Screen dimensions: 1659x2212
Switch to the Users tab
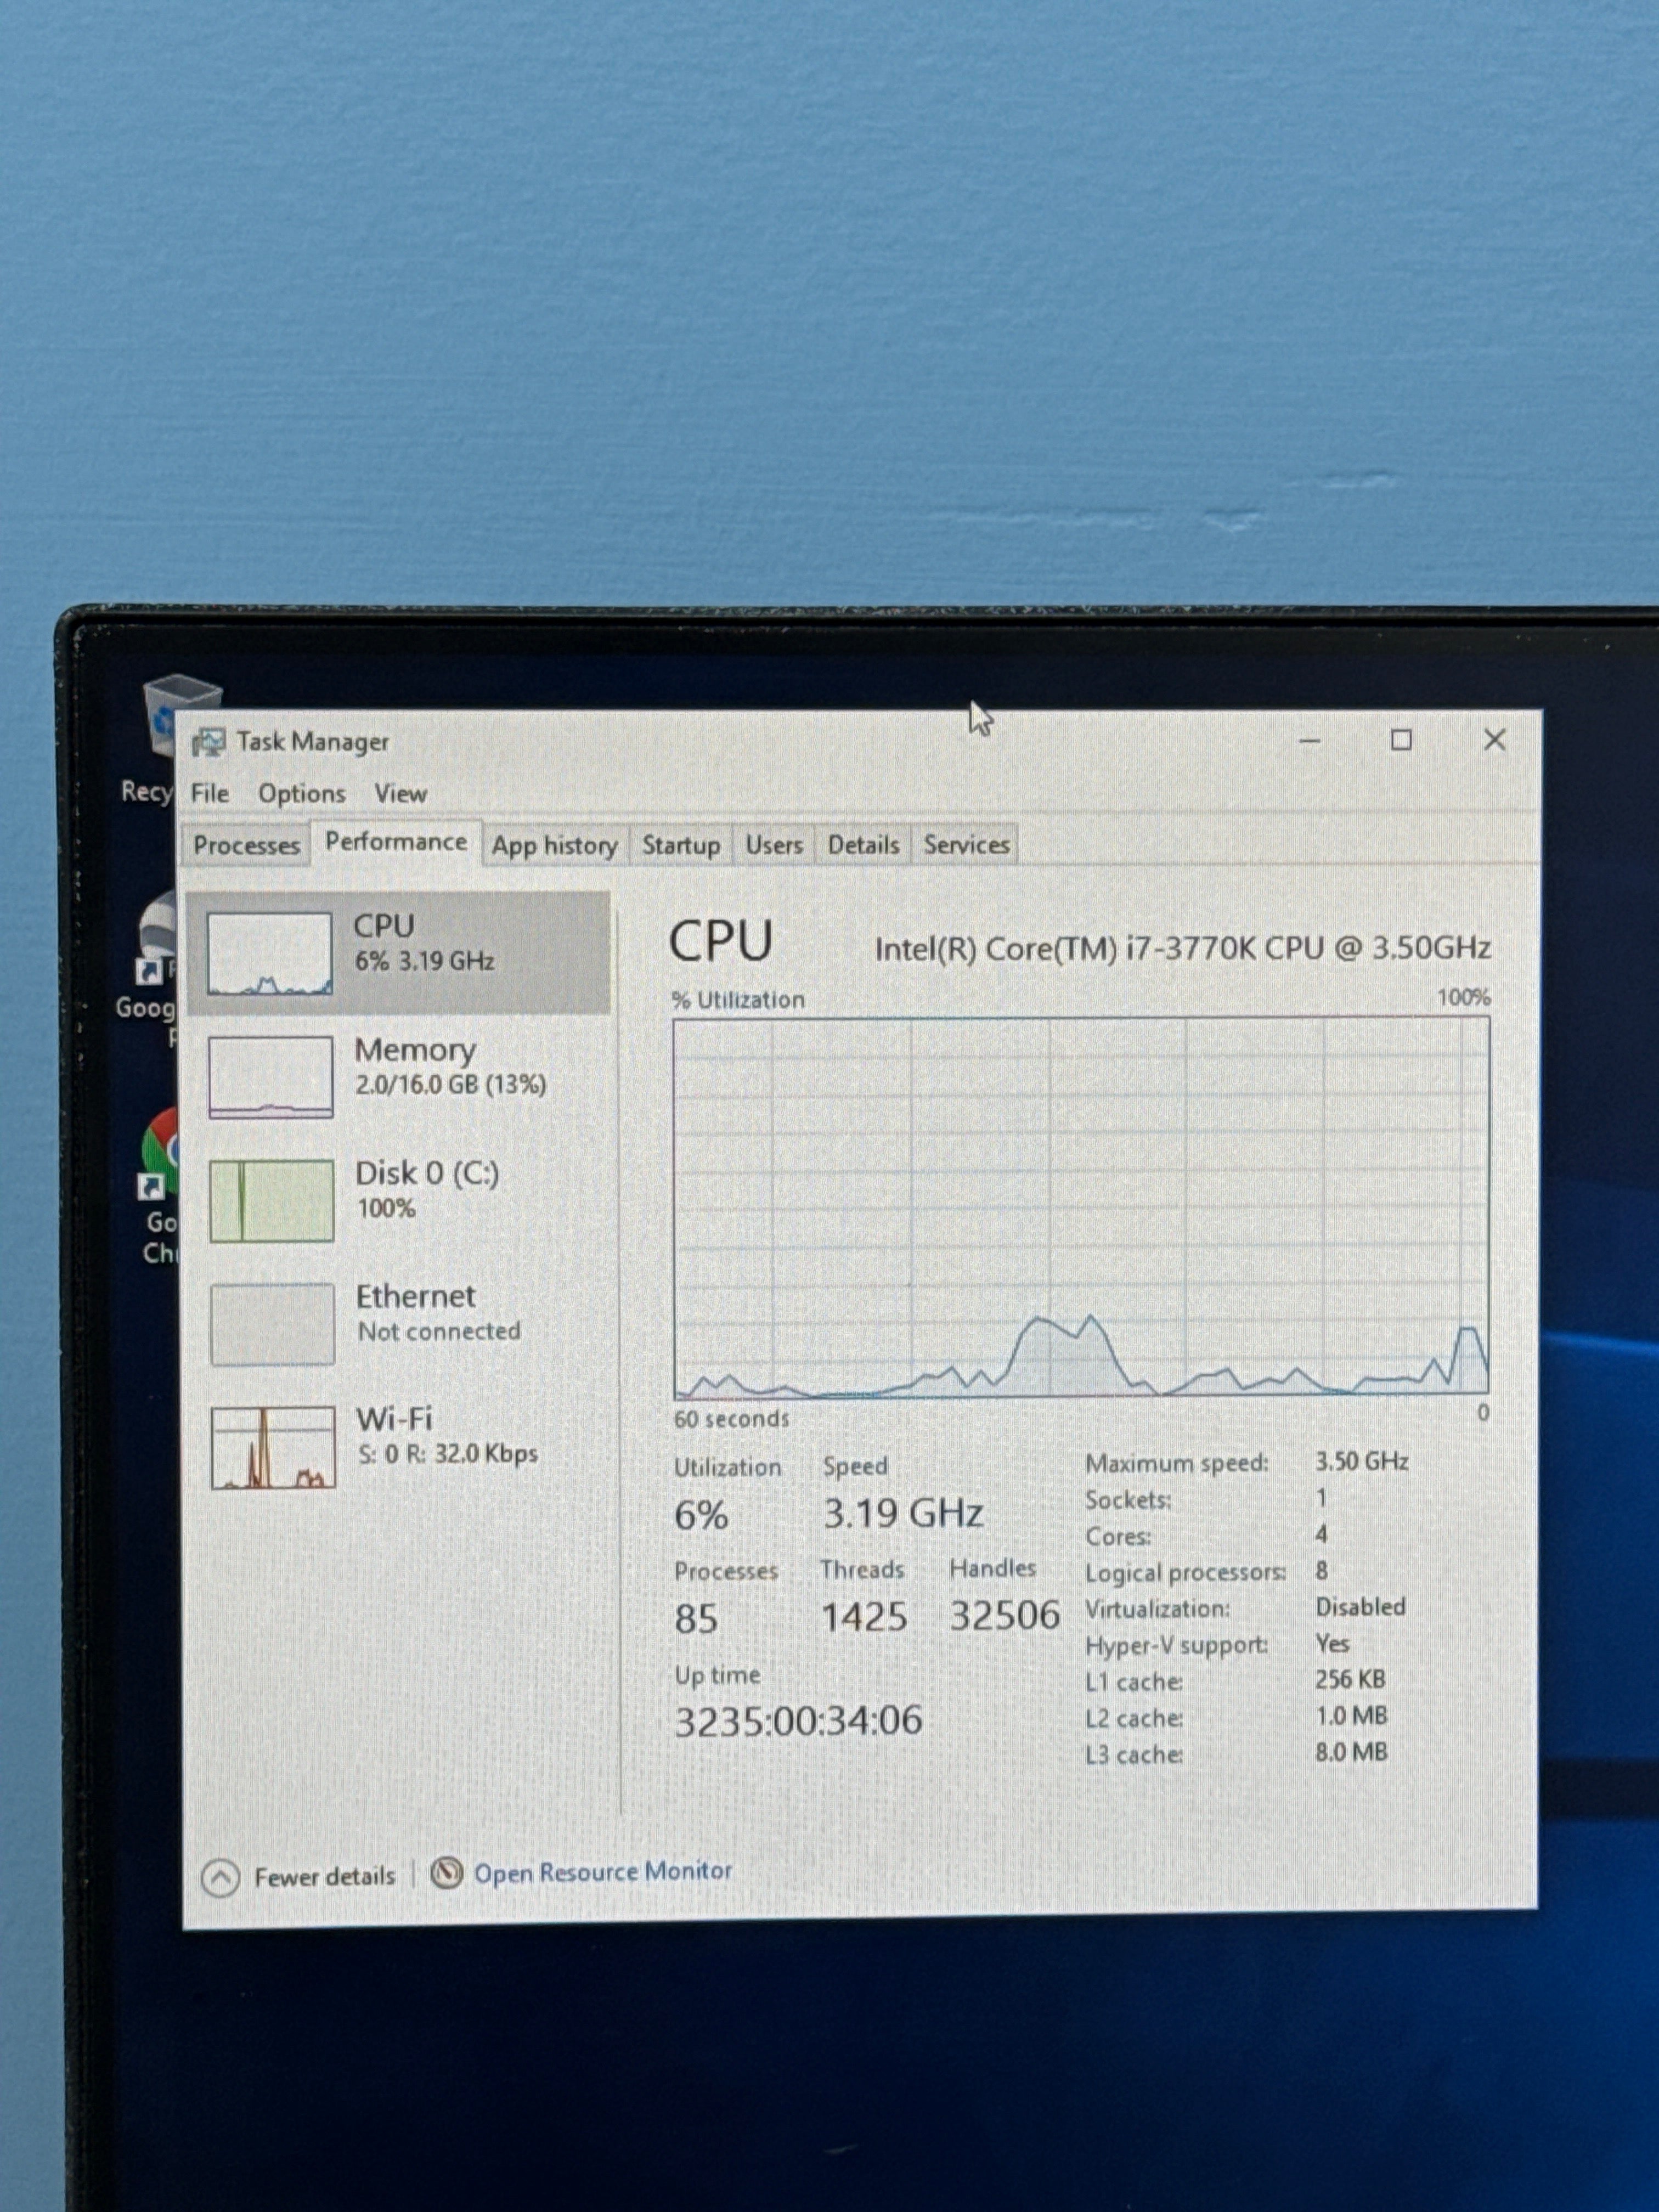click(774, 845)
